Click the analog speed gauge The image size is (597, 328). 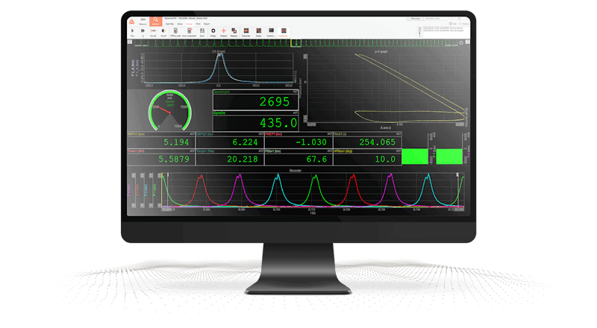[x=170, y=110]
